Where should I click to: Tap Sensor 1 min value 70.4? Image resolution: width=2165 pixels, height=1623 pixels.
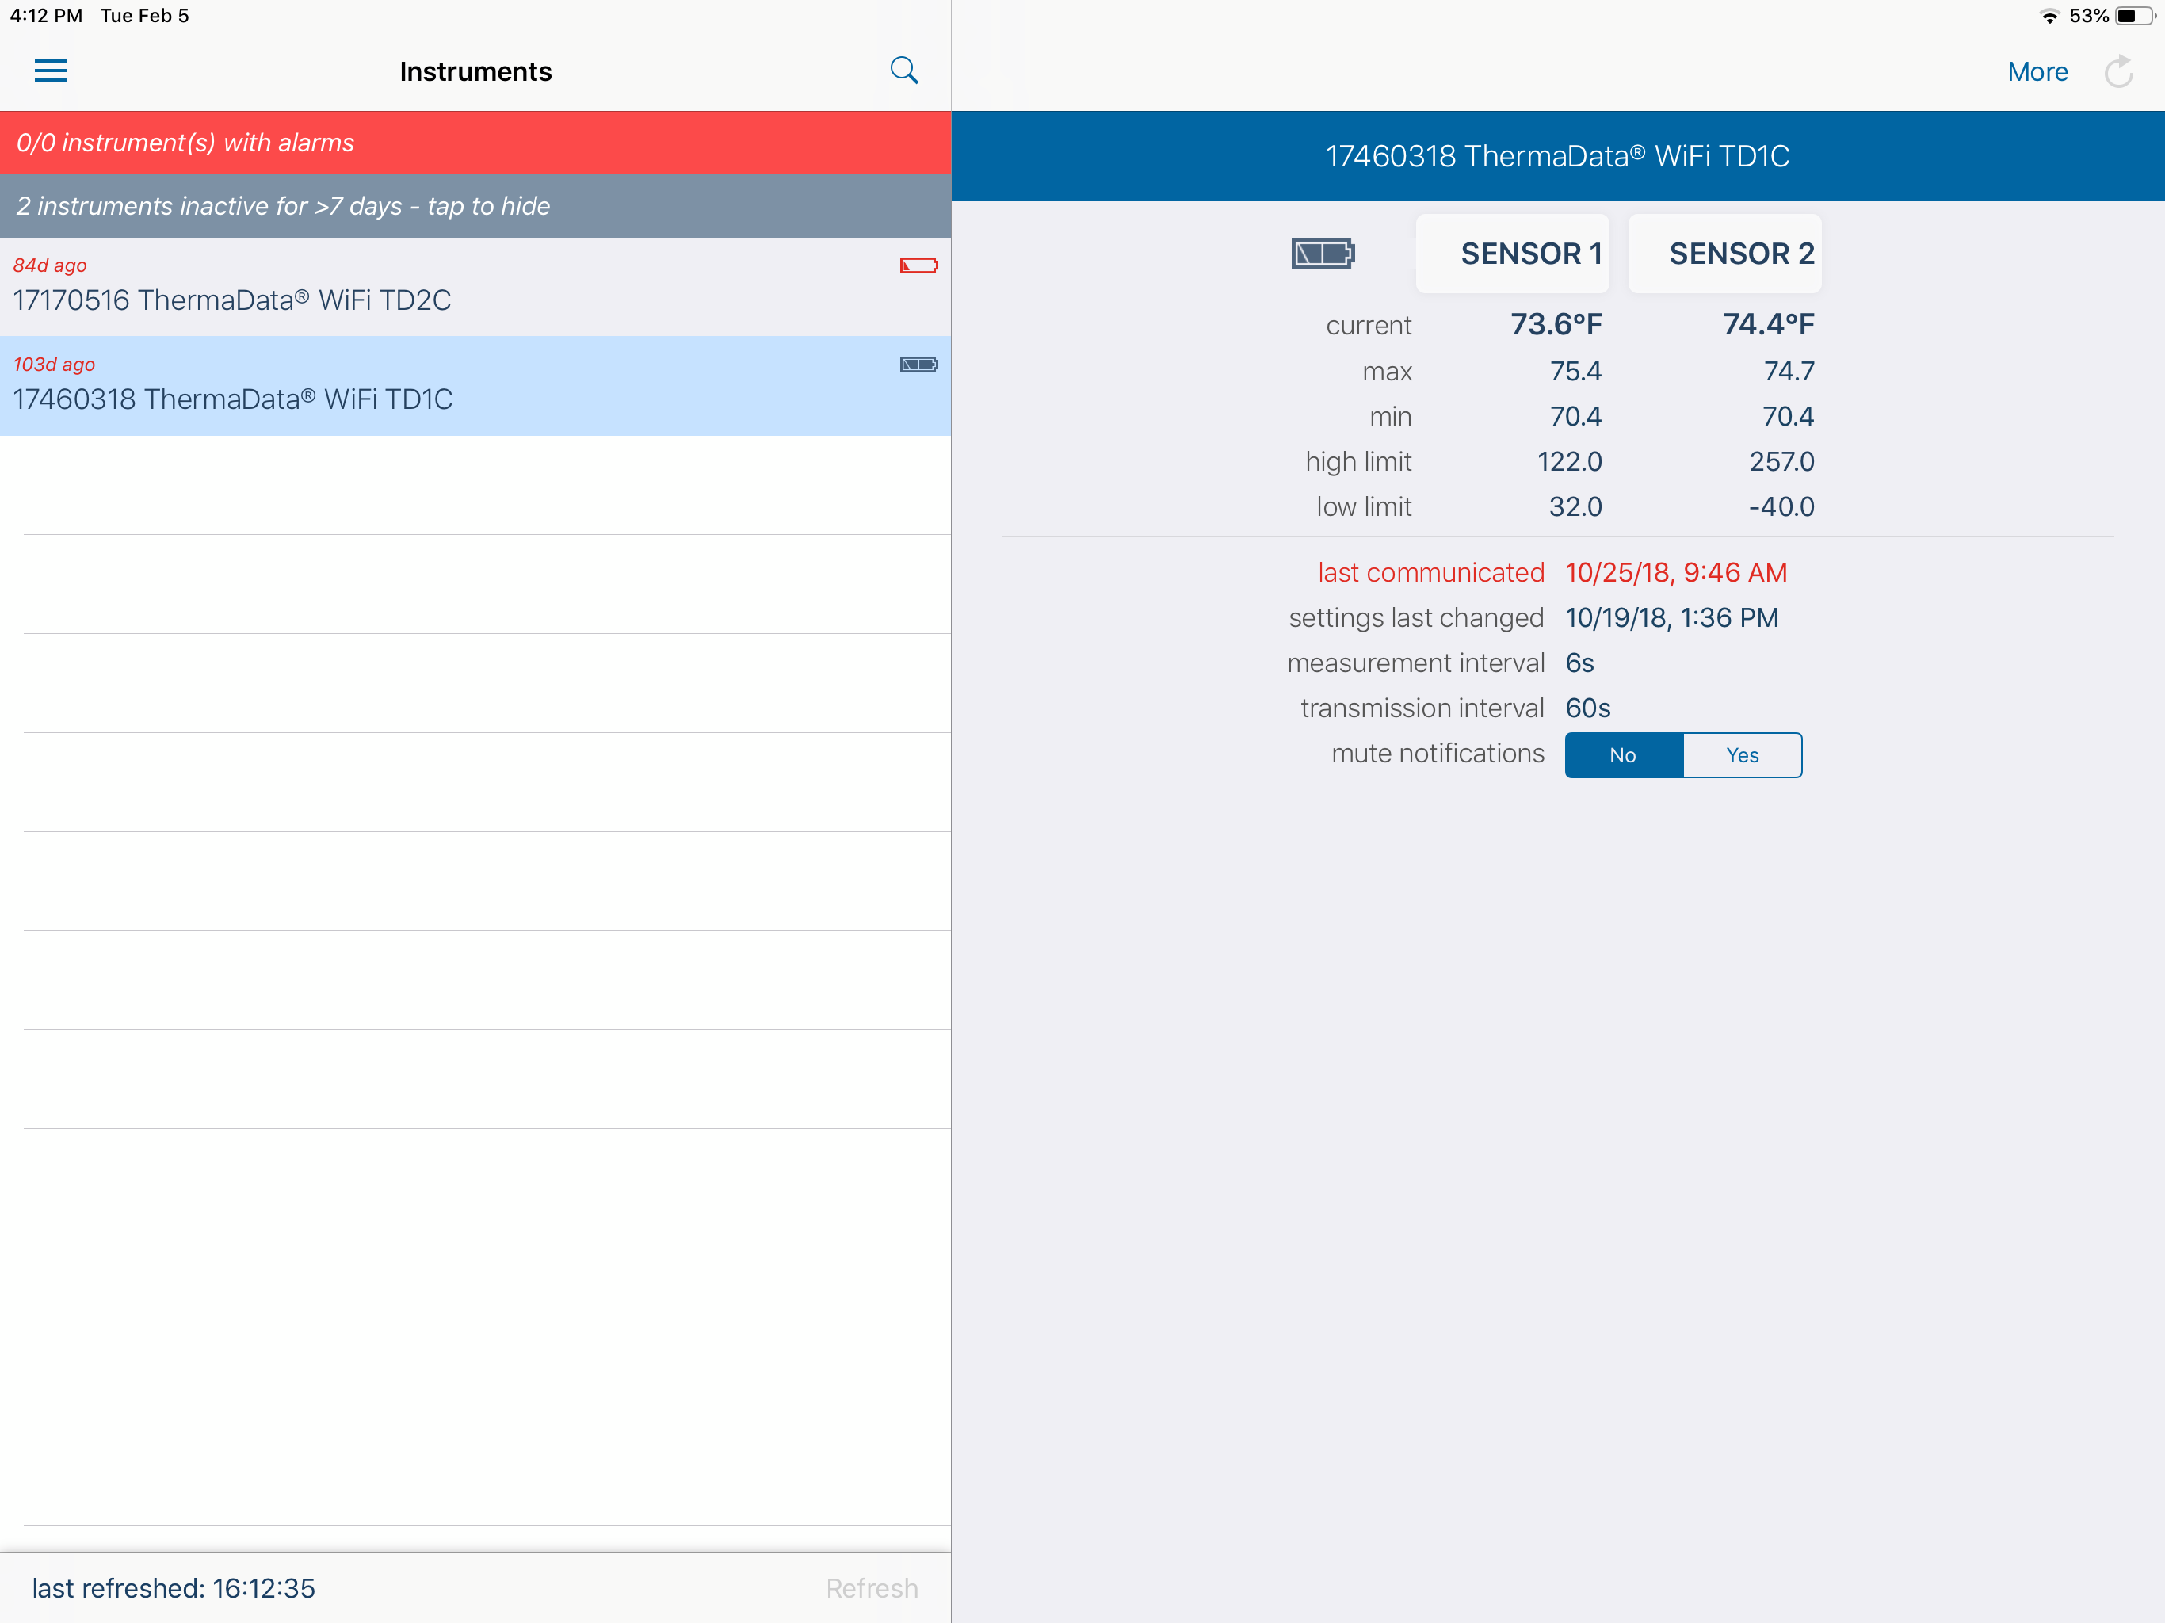[x=1575, y=416]
